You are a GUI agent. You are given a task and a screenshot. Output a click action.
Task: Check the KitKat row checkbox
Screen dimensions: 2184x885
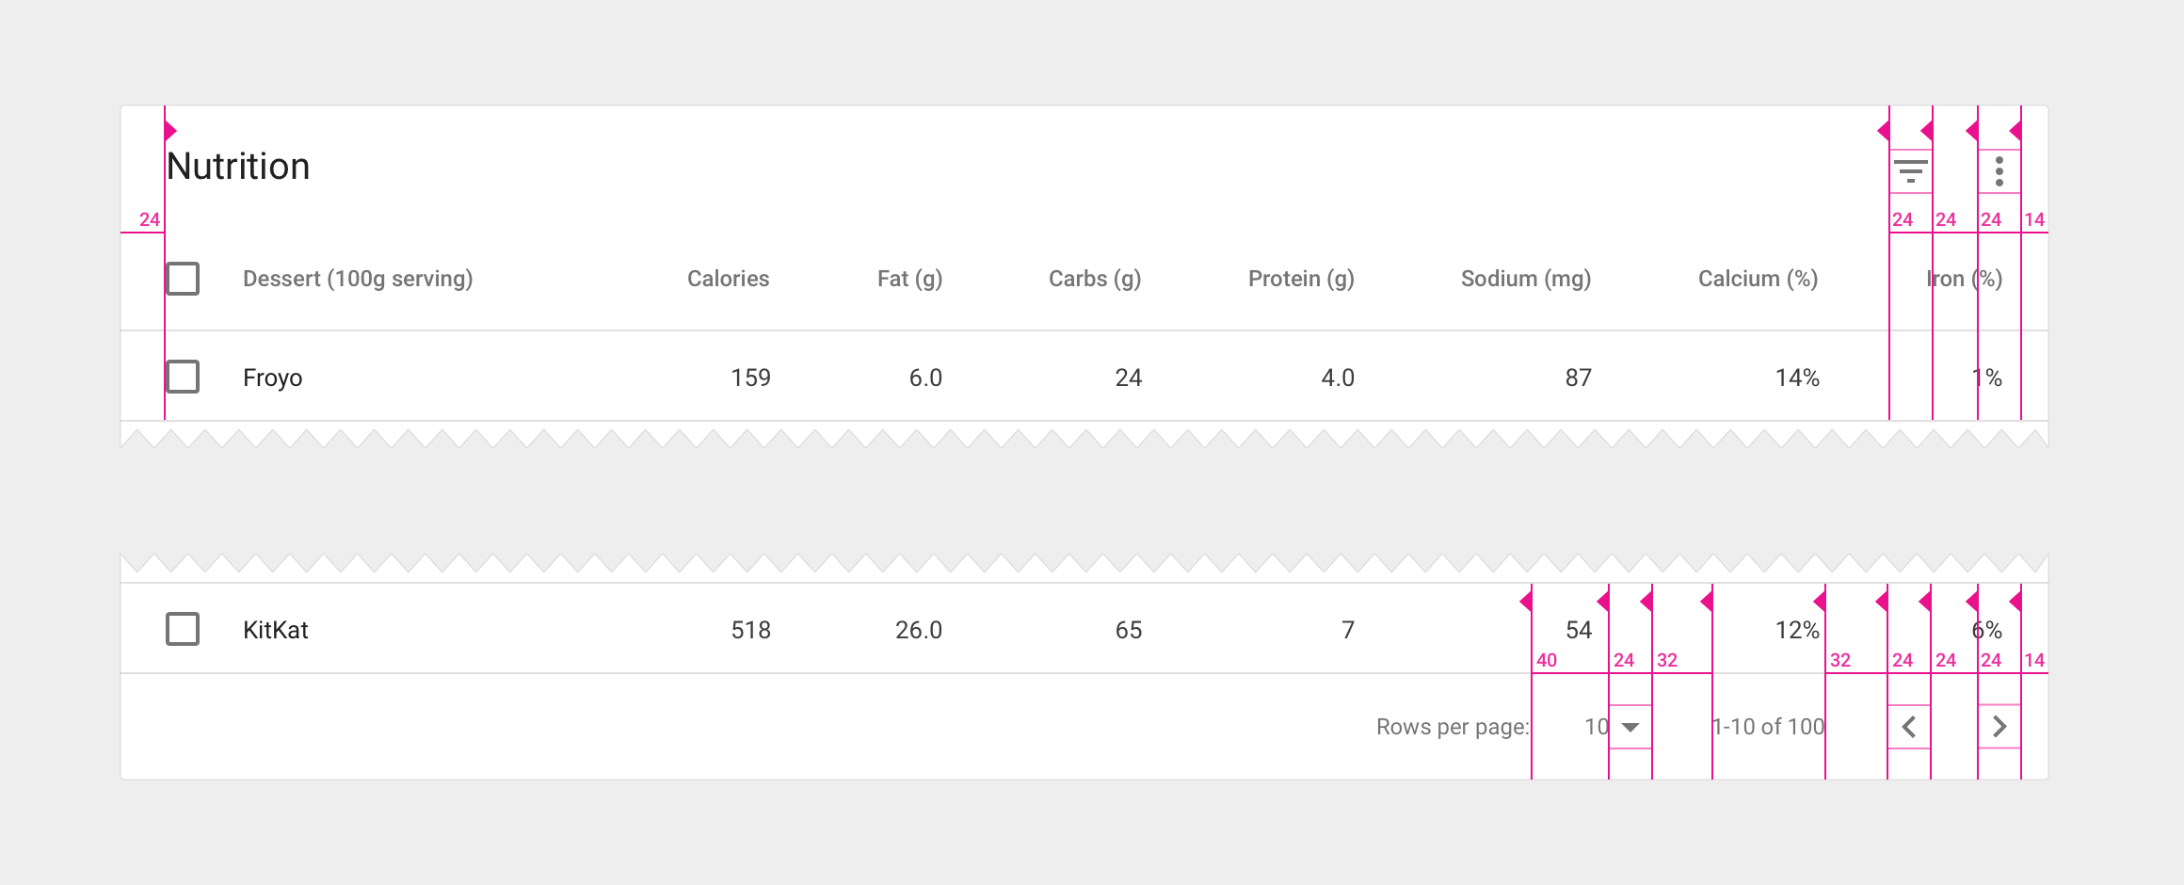[x=183, y=629]
